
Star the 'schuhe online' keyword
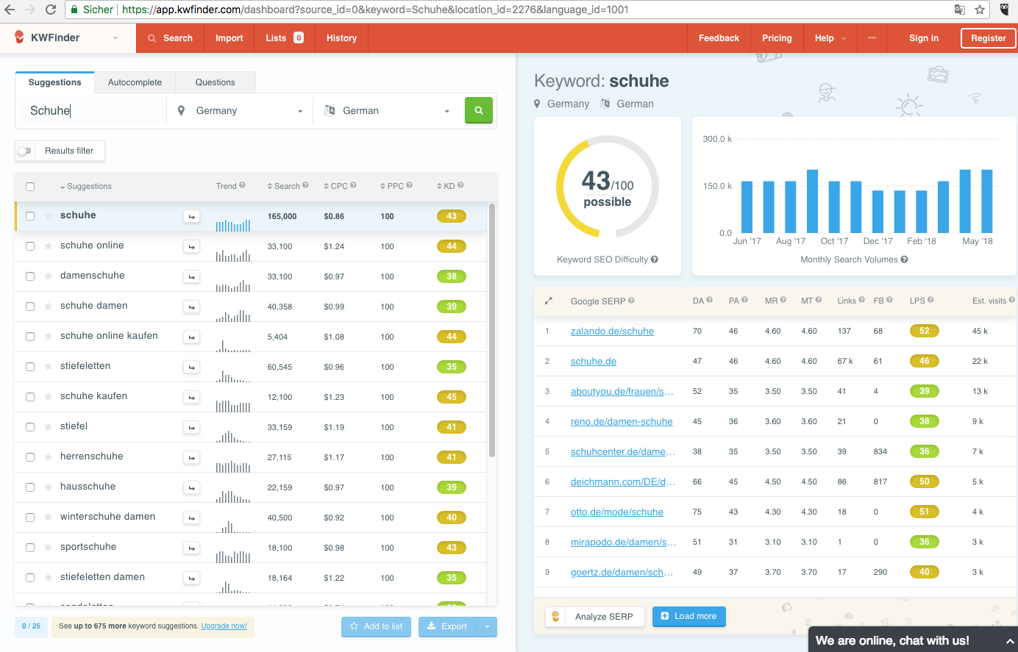point(49,246)
